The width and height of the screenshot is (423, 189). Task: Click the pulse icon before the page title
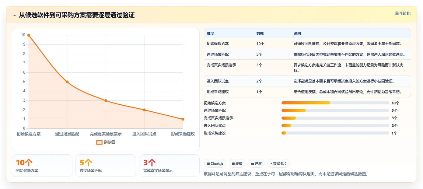(14, 15)
